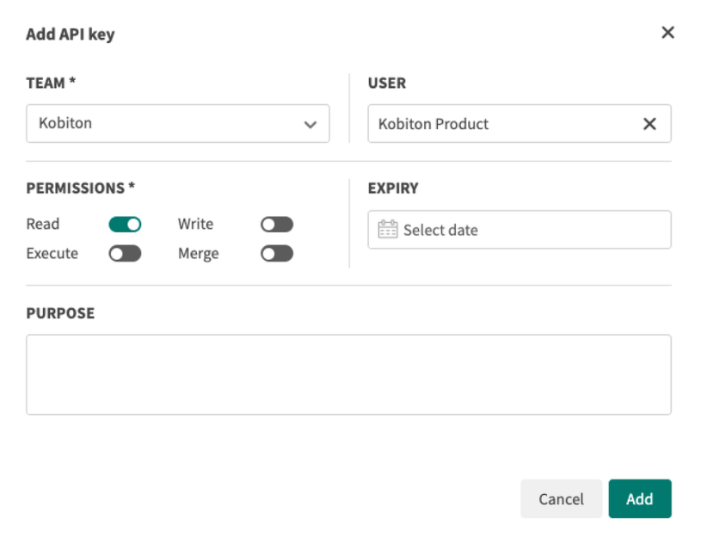This screenshot has height=550, width=701.
Task: Click the TEAM heading label
Action: click(51, 83)
